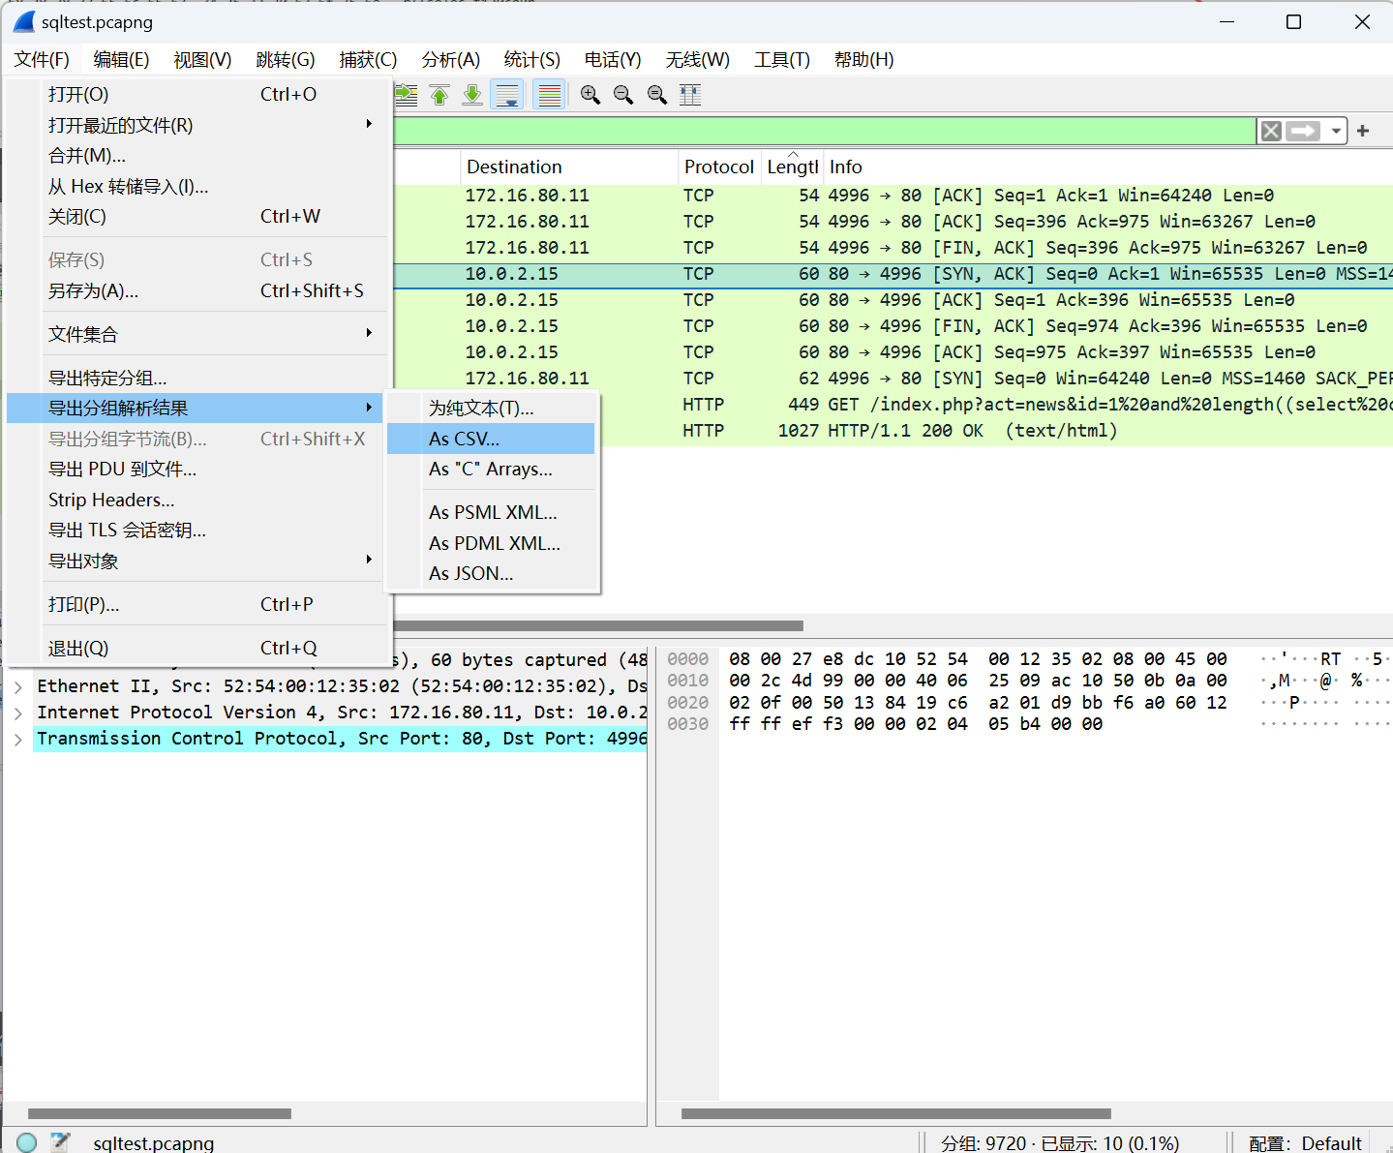Click in the green display filter field

coord(825,131)
